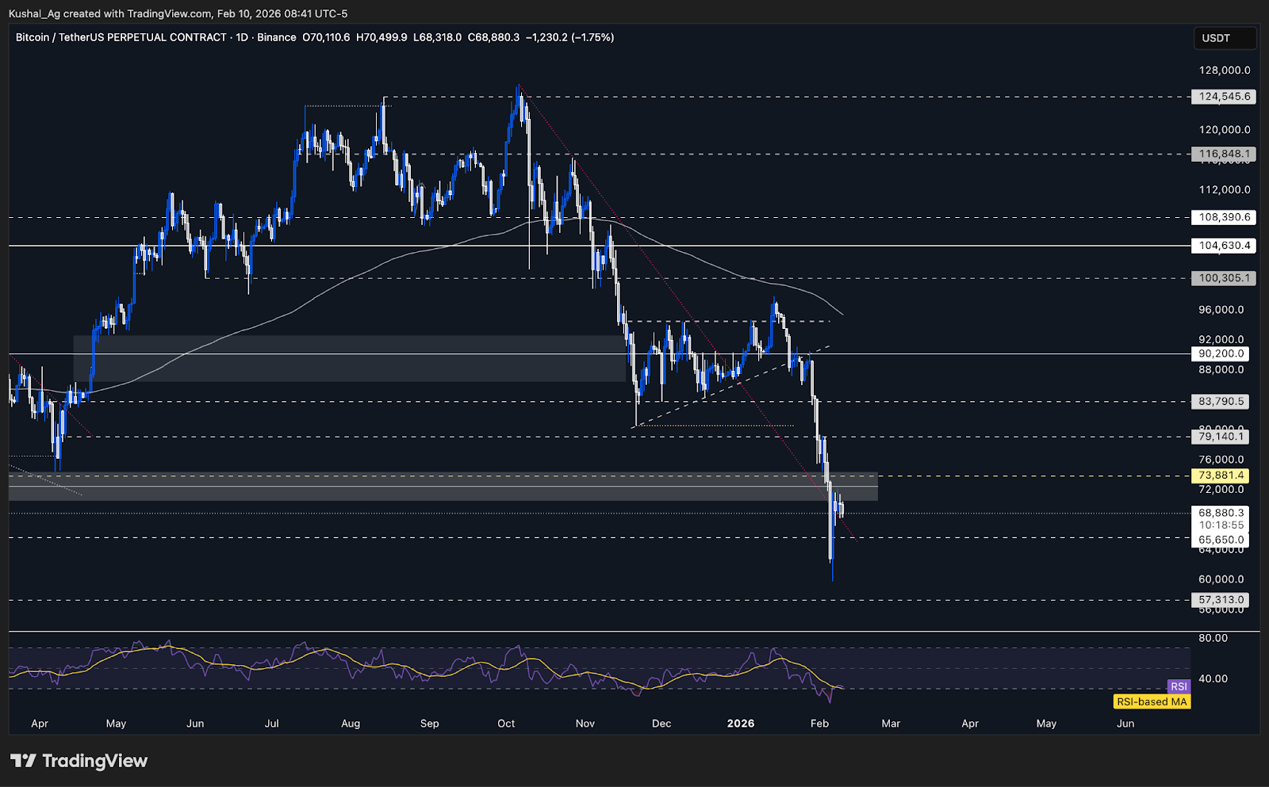This screenshot has width=1269, height=787.
Task: Click the 2026 label on time axis
Action: coord(741,724)
